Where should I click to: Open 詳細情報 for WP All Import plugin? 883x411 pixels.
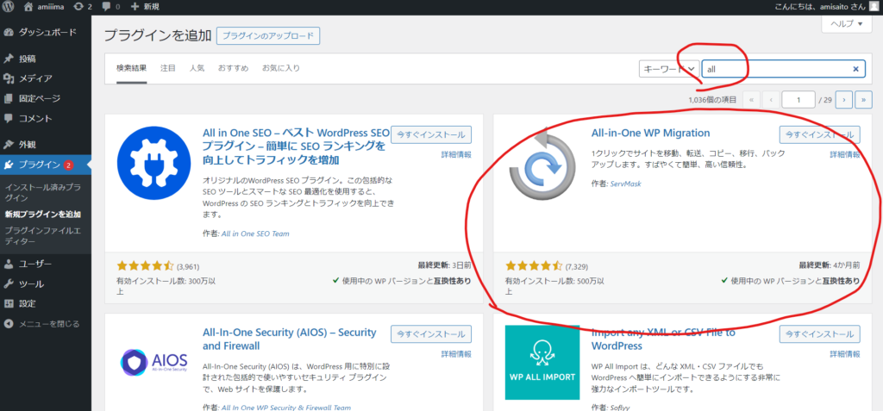pyautogui.click(x=845, y=354)
